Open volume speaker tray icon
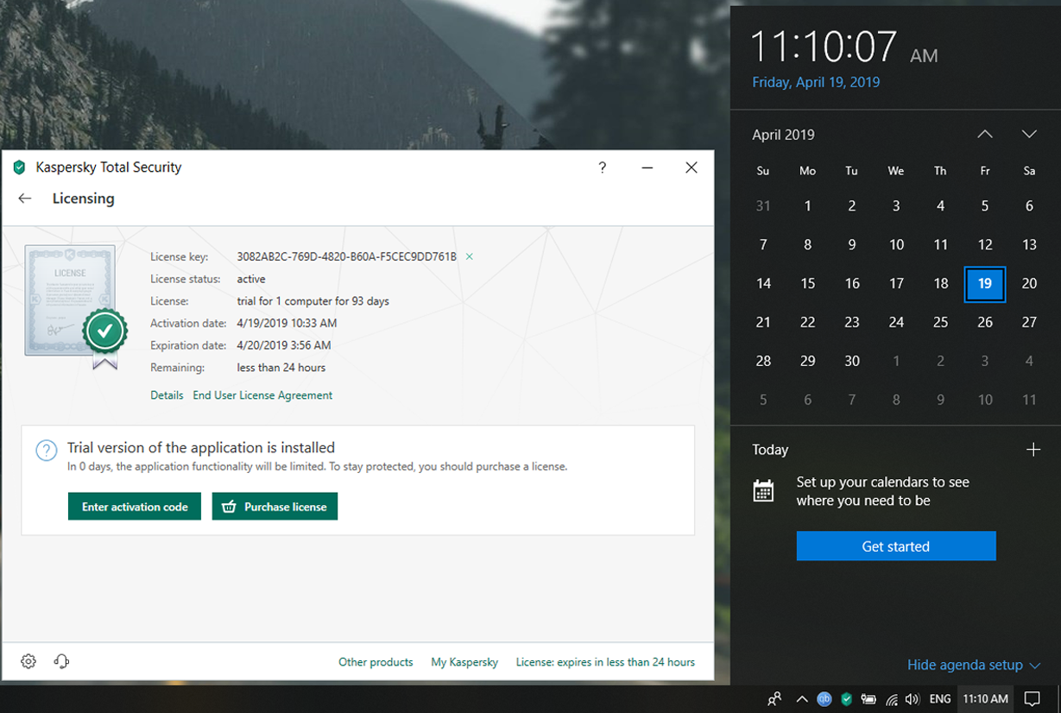The image size is (1061, 713). point(913,699)
